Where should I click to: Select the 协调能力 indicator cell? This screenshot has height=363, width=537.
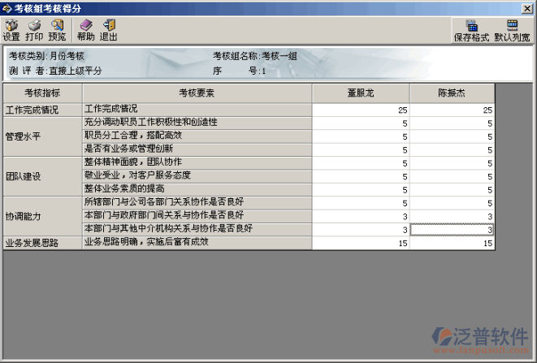pyautogui.click(x=42, y=217)
